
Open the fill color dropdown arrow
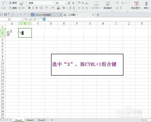55,8
